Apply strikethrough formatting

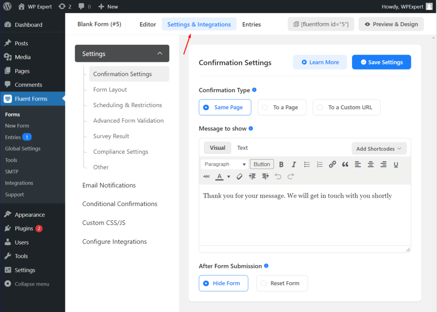(207, 177)
